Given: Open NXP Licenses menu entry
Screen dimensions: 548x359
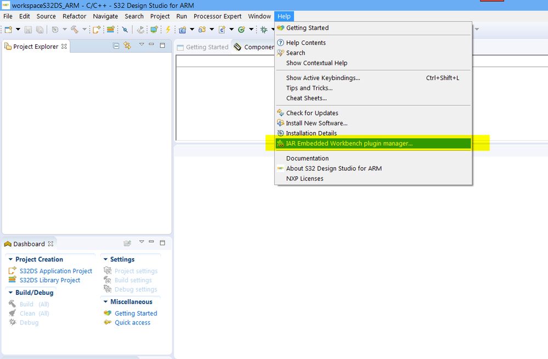Looking at the screenshot, I should pos(373,179).
